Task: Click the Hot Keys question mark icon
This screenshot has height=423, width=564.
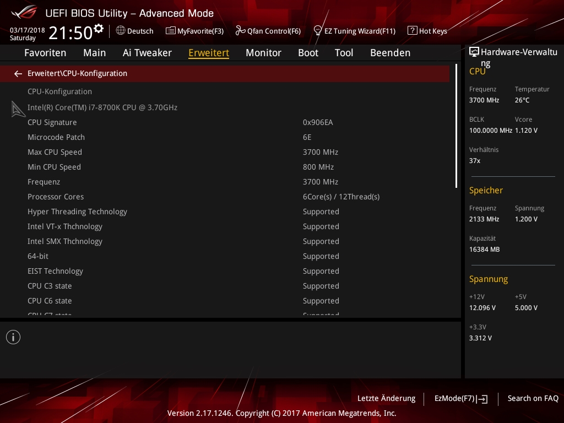Action: tap(412, 31)
